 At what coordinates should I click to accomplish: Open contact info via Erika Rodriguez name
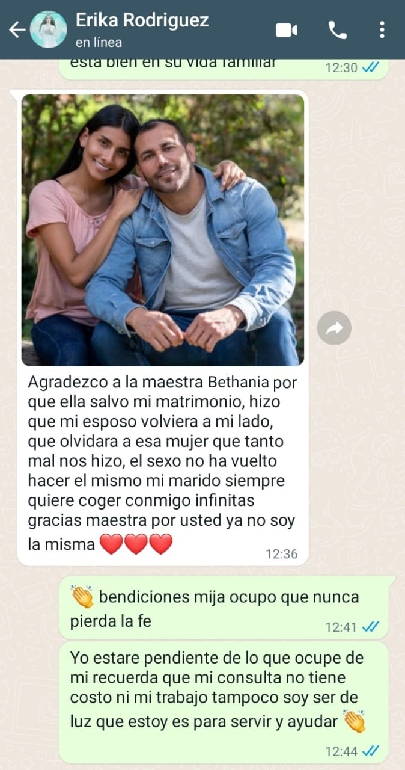142,20
